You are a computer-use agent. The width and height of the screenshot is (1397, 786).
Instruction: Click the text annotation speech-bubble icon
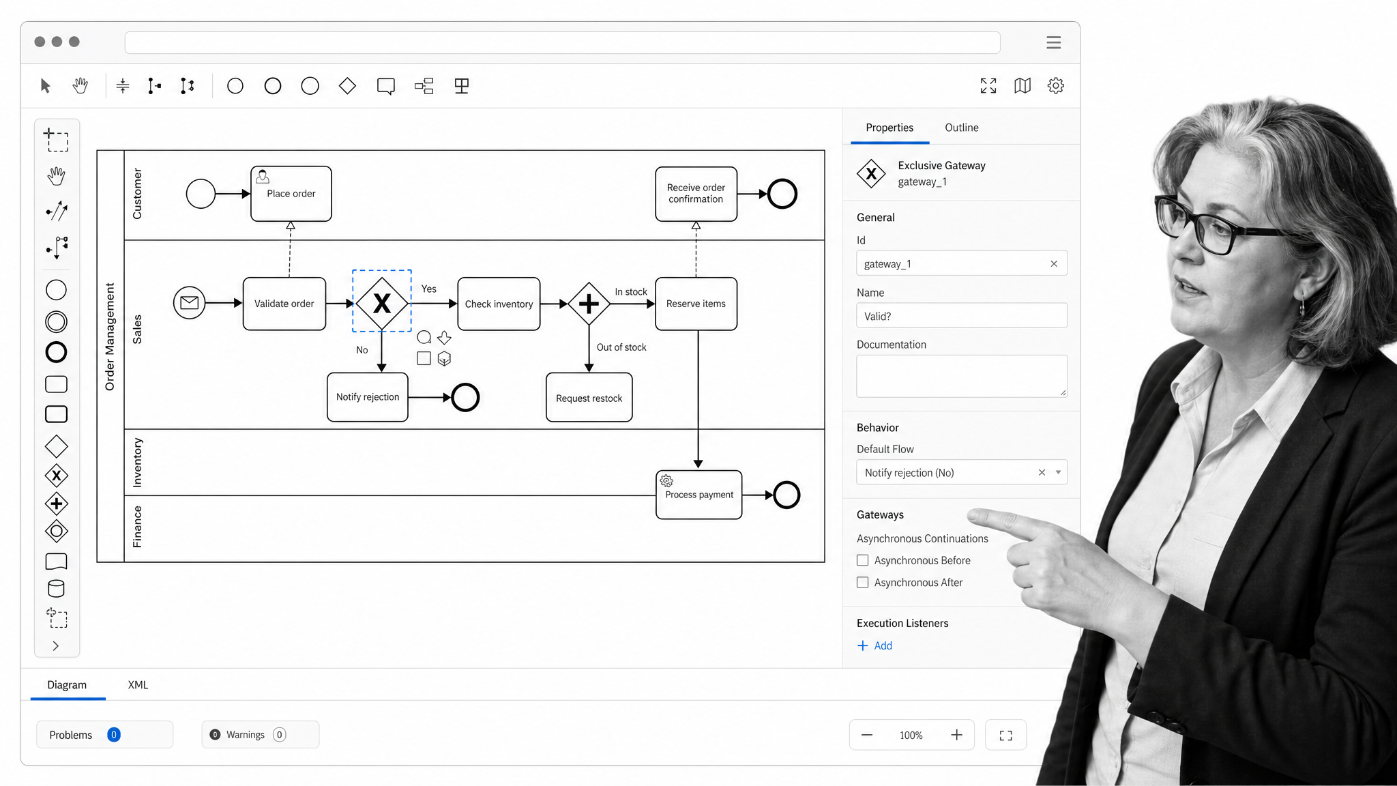click(x=386, y=86)
